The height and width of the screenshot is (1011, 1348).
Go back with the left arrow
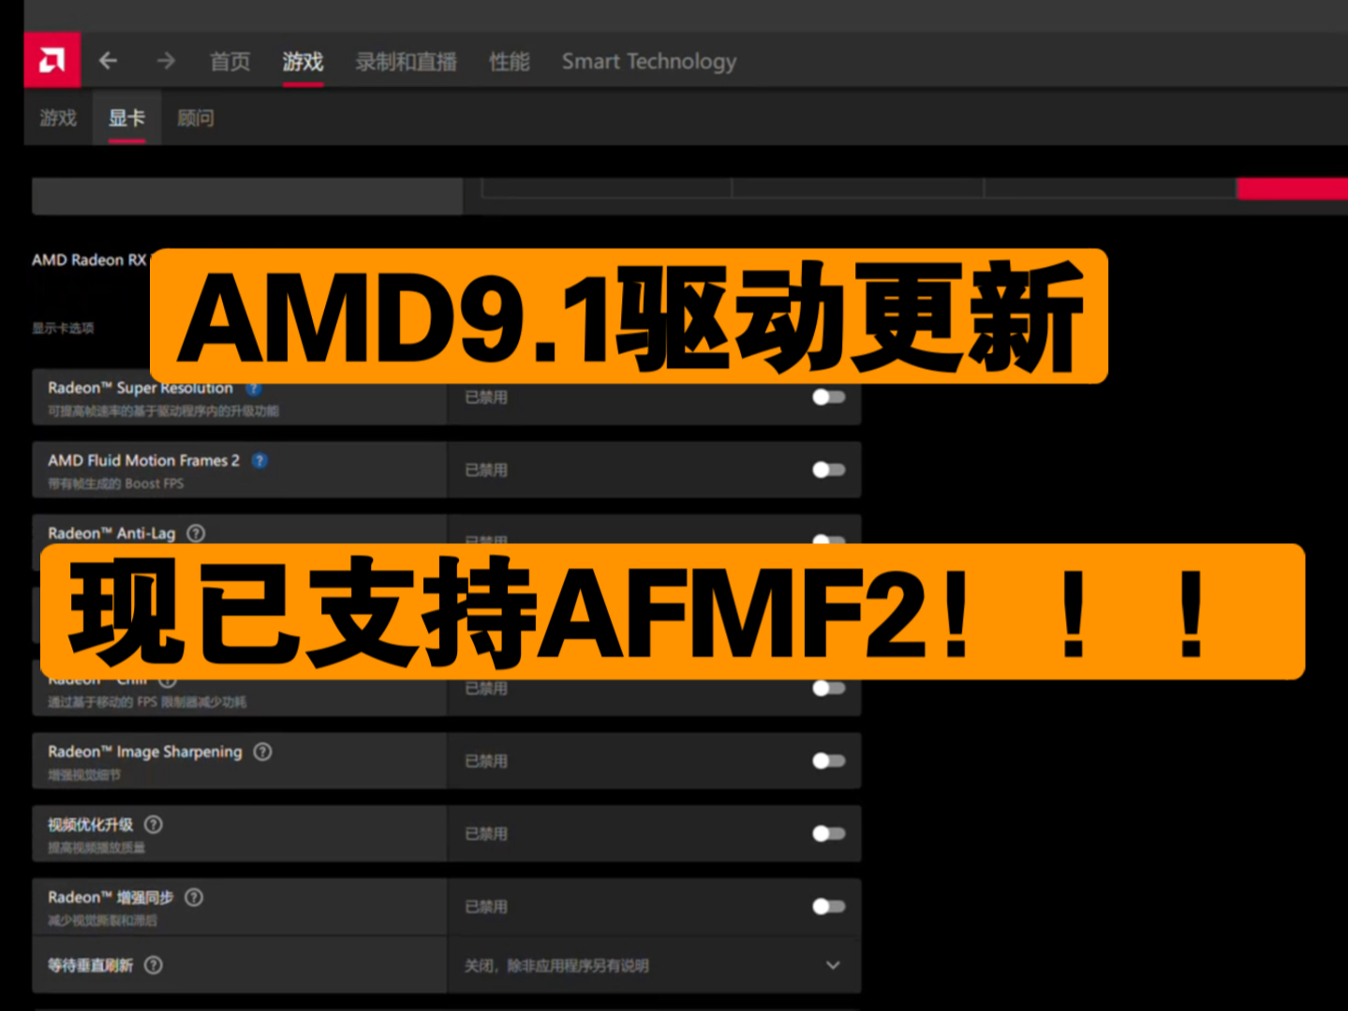[x=109, y=61]
